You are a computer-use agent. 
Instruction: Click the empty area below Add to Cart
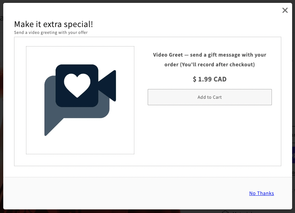[209, 134]
